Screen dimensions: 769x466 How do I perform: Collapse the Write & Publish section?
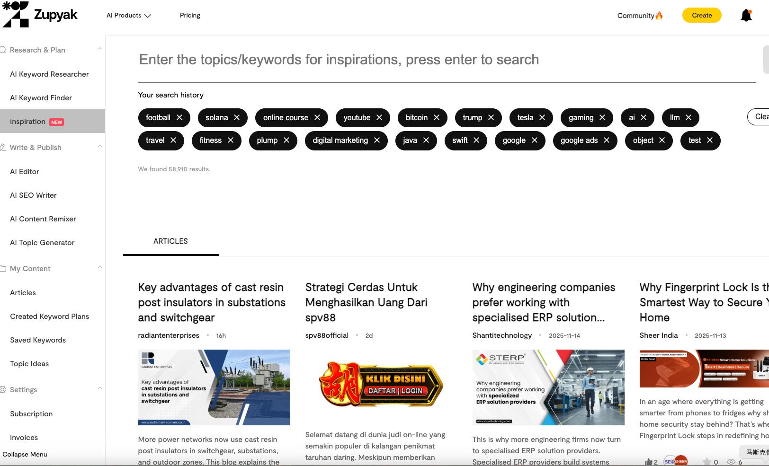click(x=100, y=147)
